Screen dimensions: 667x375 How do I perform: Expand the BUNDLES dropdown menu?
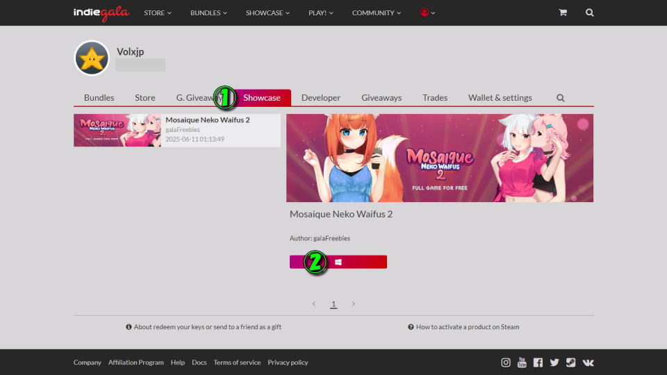coord(209,12)
